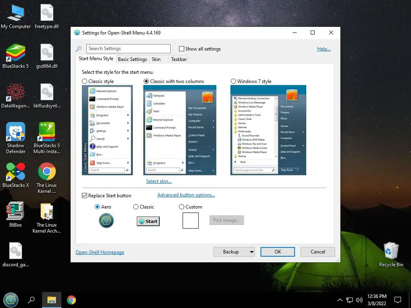Click the Aero shell start button image

tap(106, 221)
